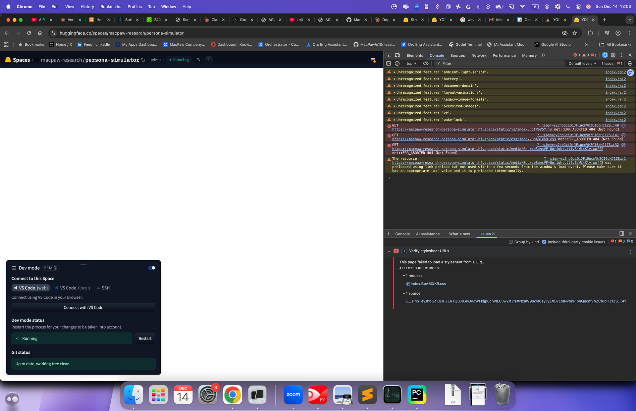
Task: Click the Create live expression eye icon
Action: coord(426,64)
